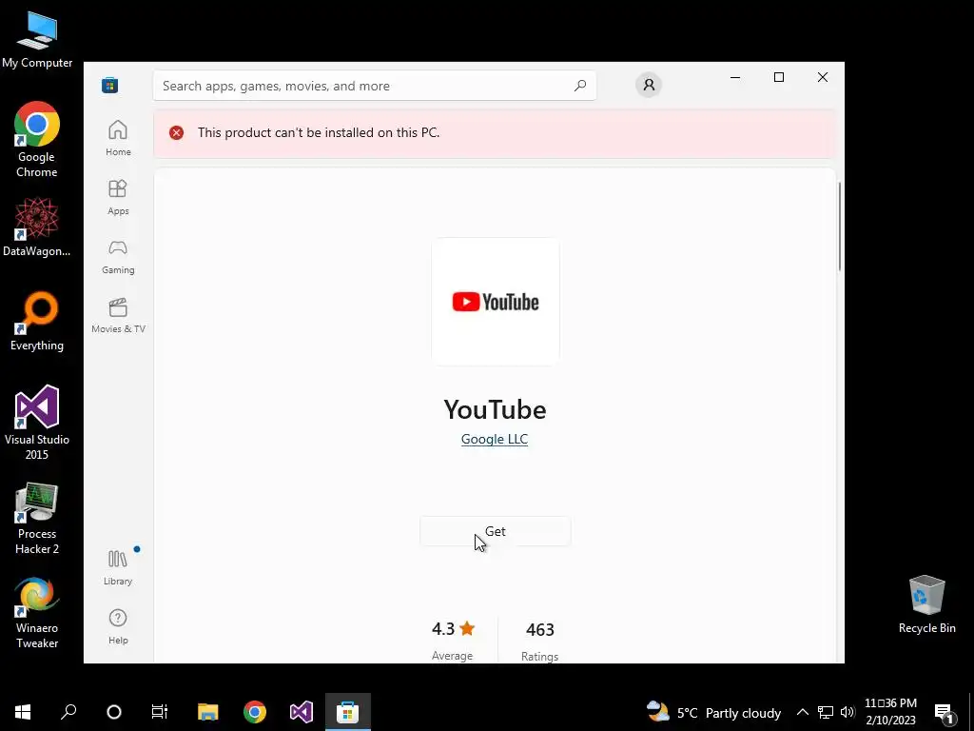Open the Google LLC publisher link
The image size is (974, 731).
(495, 439)
